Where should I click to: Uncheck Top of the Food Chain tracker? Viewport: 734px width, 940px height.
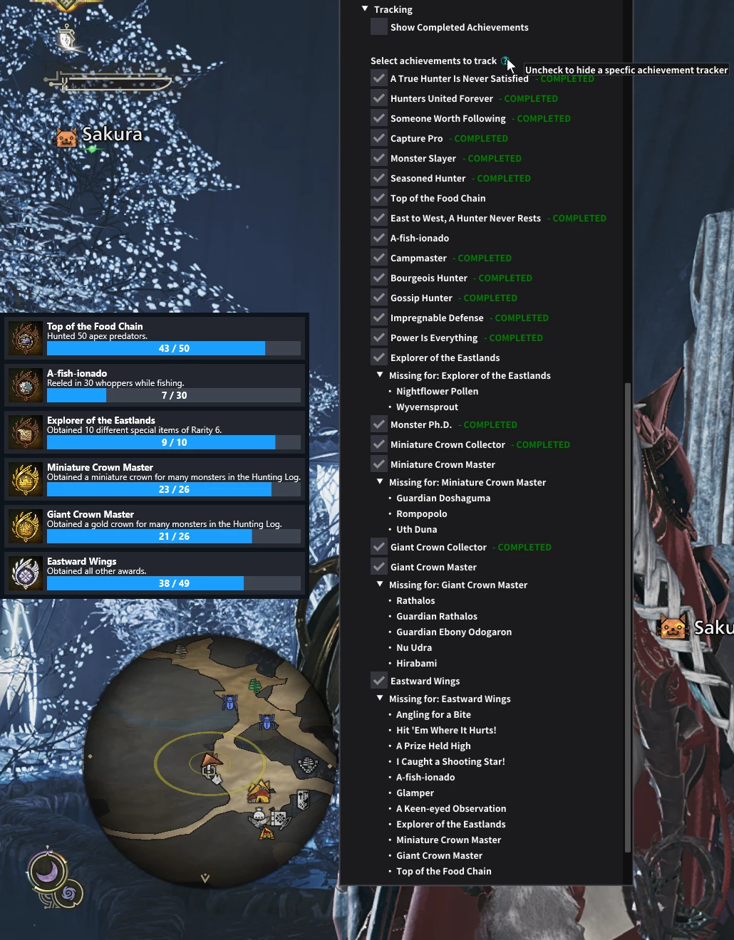[379, 198]
